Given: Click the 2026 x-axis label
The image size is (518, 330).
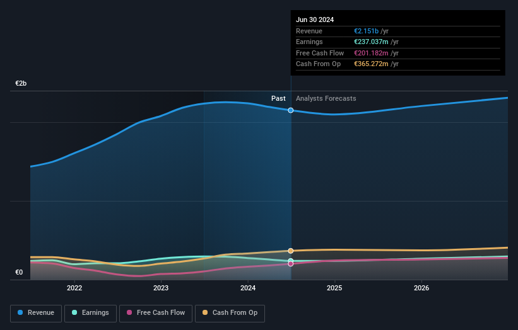Looking at the screenshot, I should [421, 288].
